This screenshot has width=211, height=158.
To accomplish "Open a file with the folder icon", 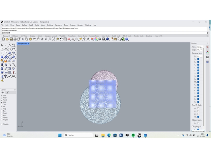I will coord(7,39).
